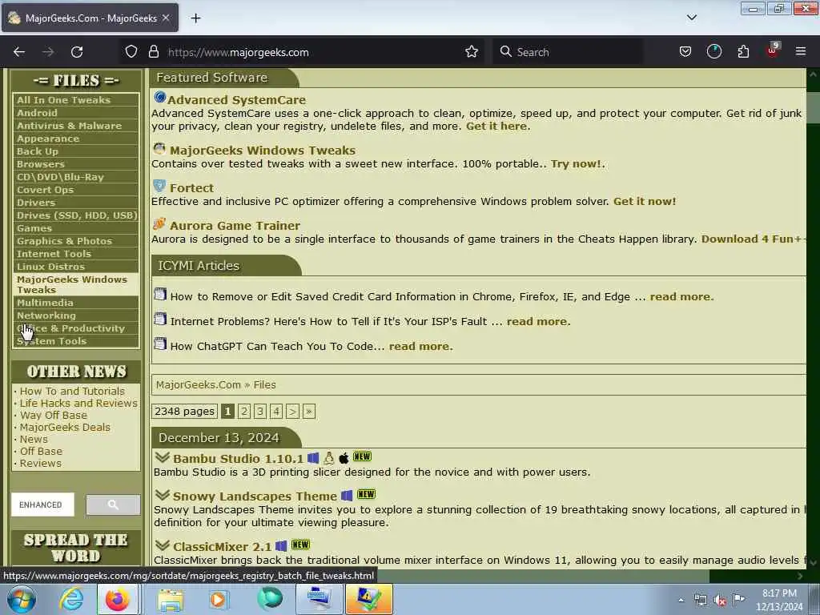Click the site search magnifier button
The width and height of the screenshot is (820, 615).
pos(113,504)
